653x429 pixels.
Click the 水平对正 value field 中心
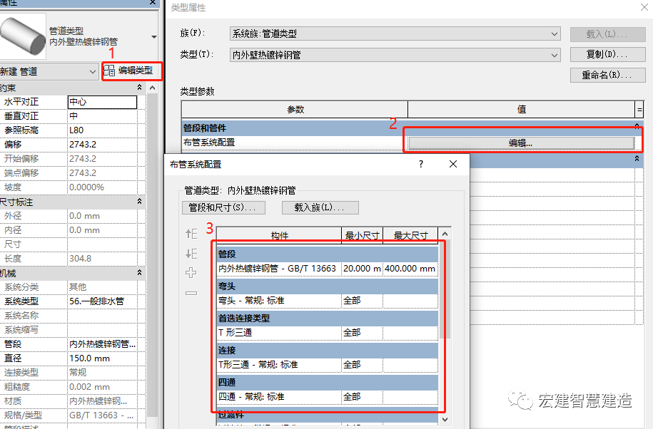point(103,102)
